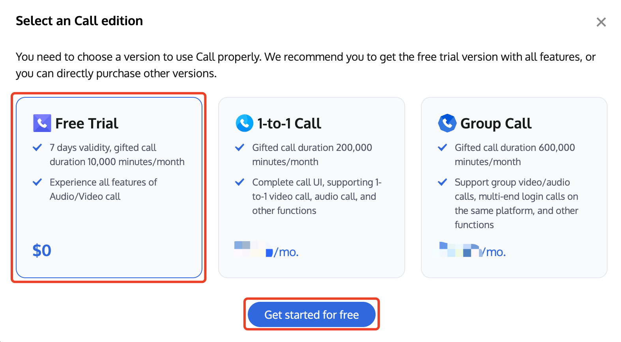Click the checkmark beside Experience all features

[37, 182]
